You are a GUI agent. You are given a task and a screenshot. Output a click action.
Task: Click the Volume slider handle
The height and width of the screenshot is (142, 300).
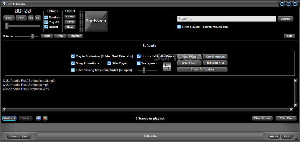32,36
